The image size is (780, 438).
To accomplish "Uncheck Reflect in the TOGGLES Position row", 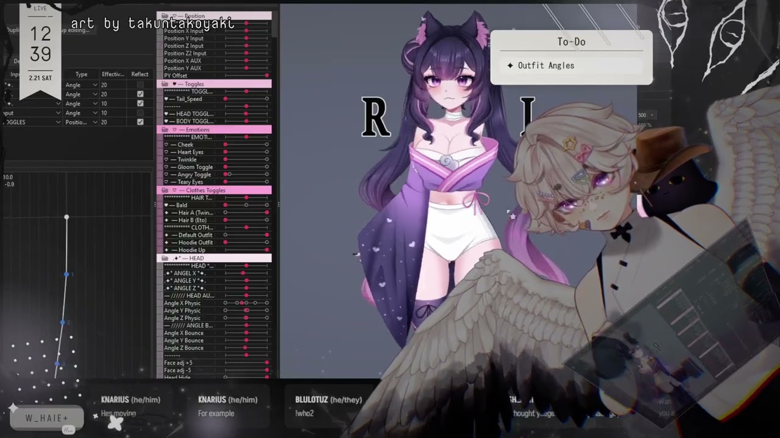I will [x=140, y=122].
